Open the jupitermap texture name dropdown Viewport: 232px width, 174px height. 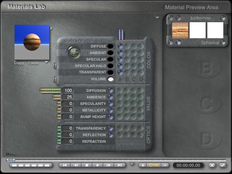223,18
